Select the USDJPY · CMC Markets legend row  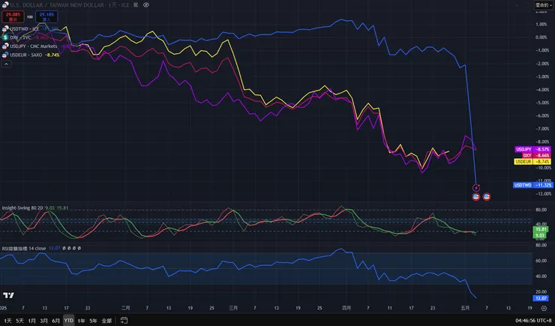37,46
